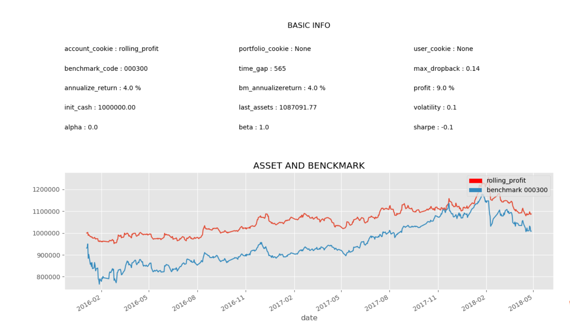570x325 pixels.
Task: Click 'alpha : 0.0' text
Action: [x=81, y=127]
